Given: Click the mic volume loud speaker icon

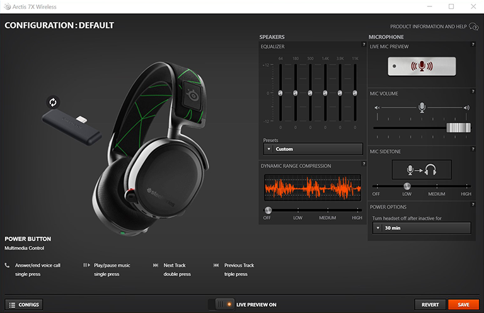Looking at the screenshot, I should [x=466, y=108].
